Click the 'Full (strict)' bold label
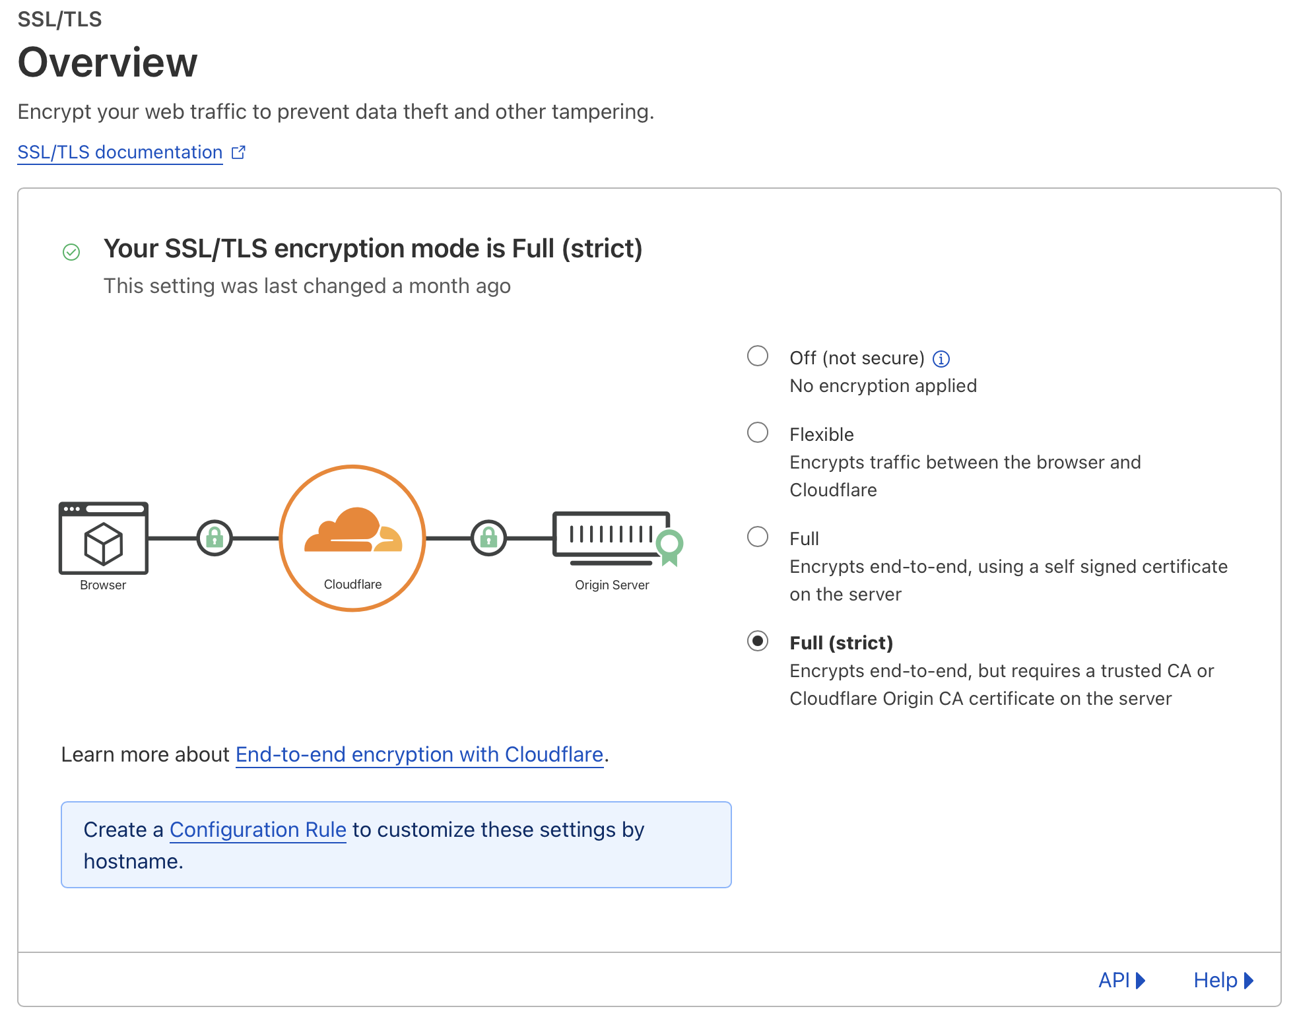Viewport: 1295px width, 1015px height. [x=842, y=643]
